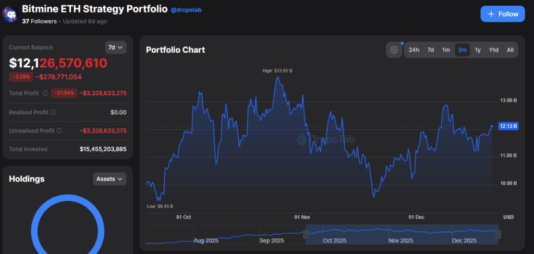
Task: Click left handle of chart range slider
Action: 305,234
